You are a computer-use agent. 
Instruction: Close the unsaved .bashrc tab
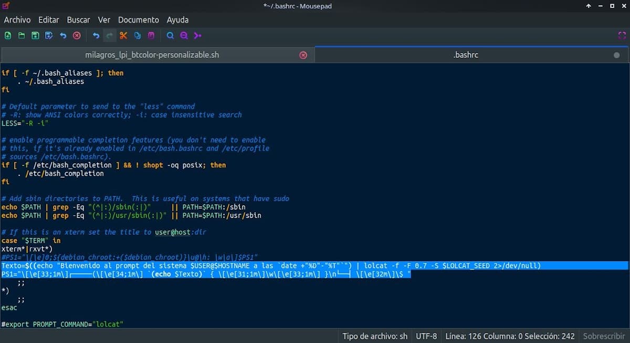coord(616,55)
